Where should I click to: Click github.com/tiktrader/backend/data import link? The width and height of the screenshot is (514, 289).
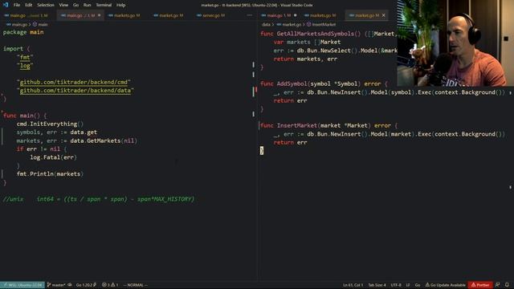click(x=75, y=91)
